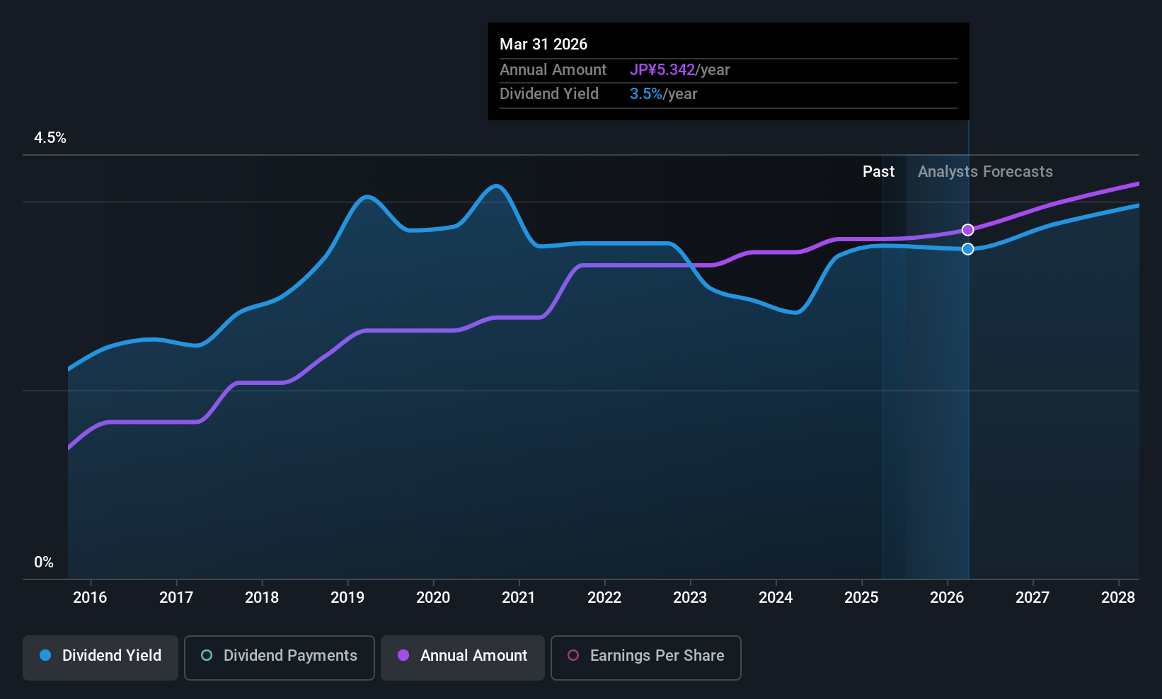1162x699 pixels.
Task: Click the blue Dividend Yield legend dot
Action: coord(45,655)
